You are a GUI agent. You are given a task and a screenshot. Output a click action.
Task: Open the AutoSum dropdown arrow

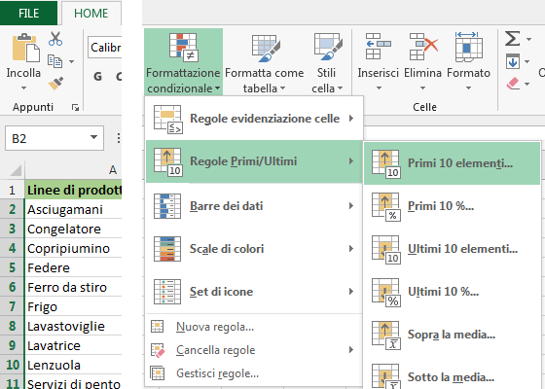(x=528, y=39)
